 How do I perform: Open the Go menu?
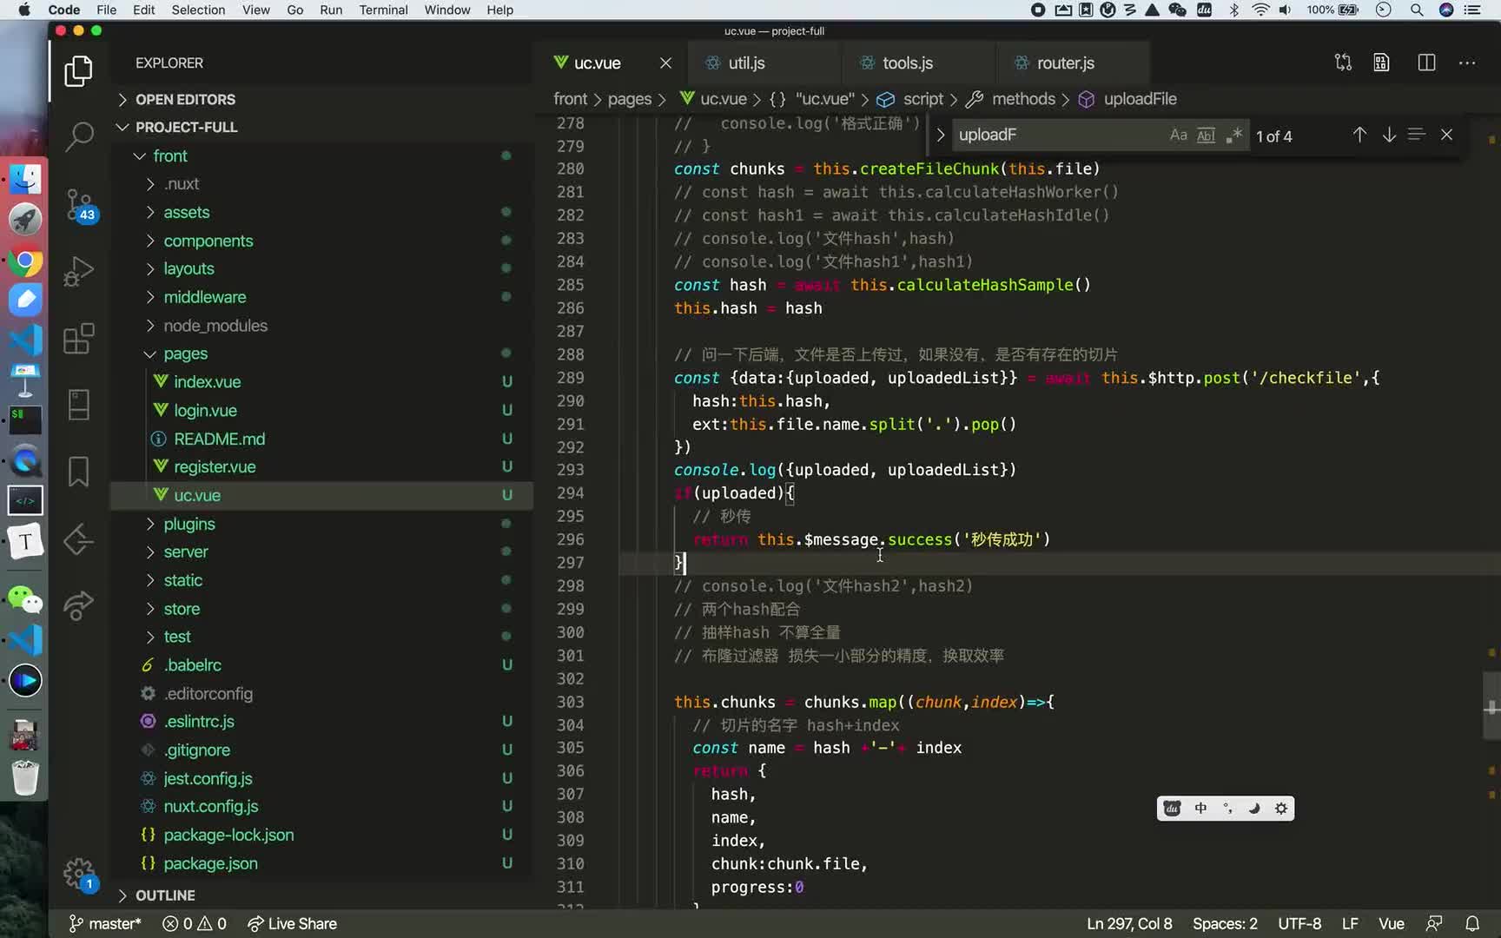point(294,10)
